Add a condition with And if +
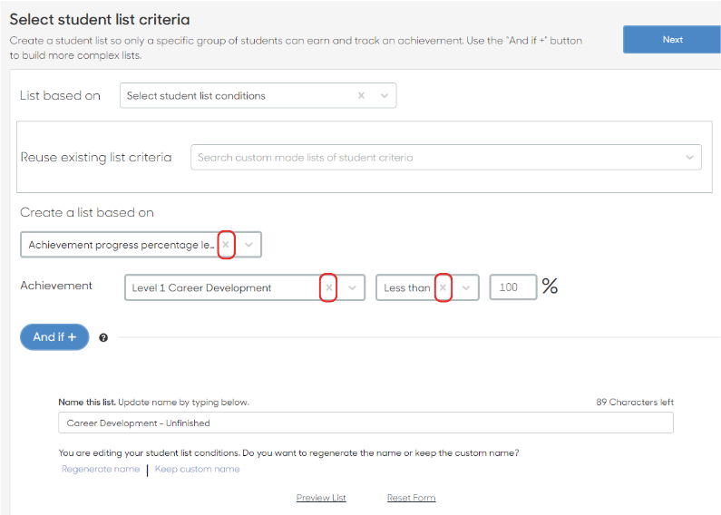Image resolution: width=721 pixels, height=515 pixels. pos(54,337)
